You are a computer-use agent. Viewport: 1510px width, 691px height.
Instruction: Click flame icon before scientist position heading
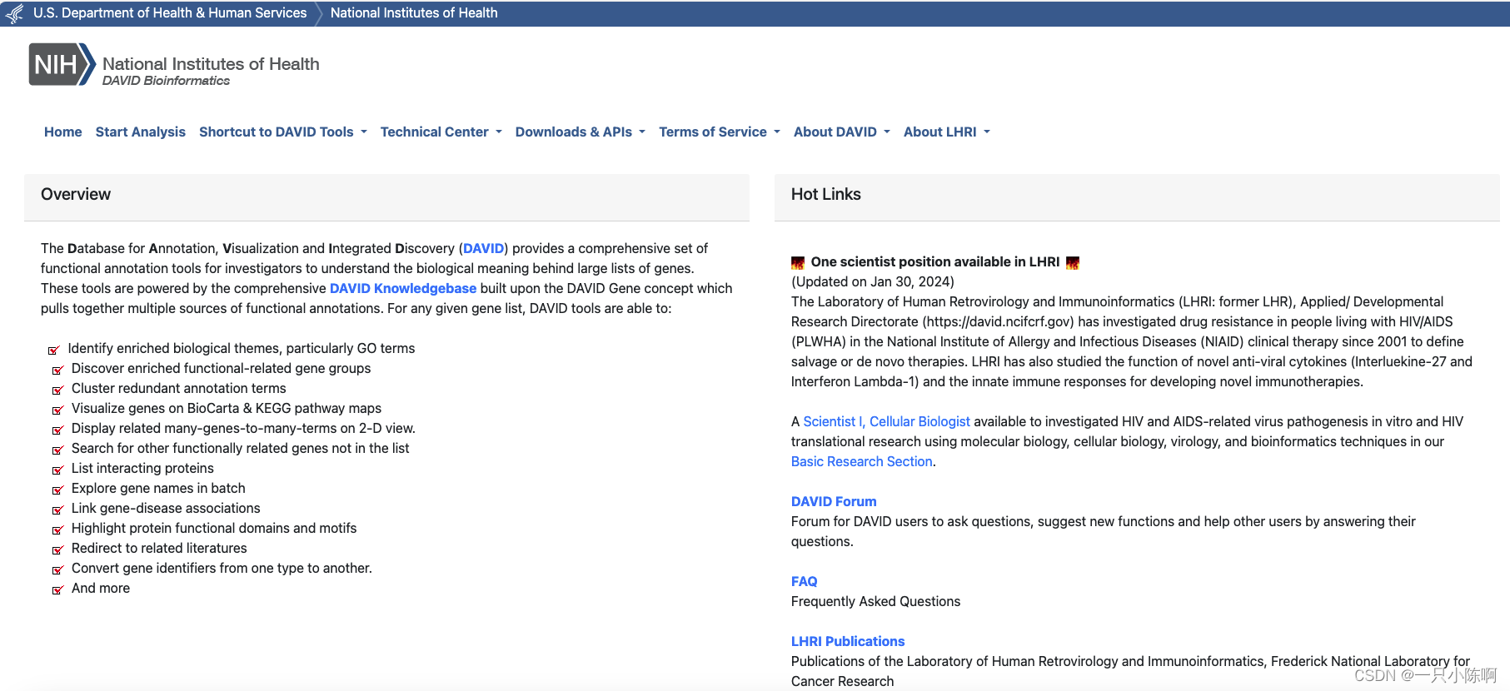click(x=798, y=263)
